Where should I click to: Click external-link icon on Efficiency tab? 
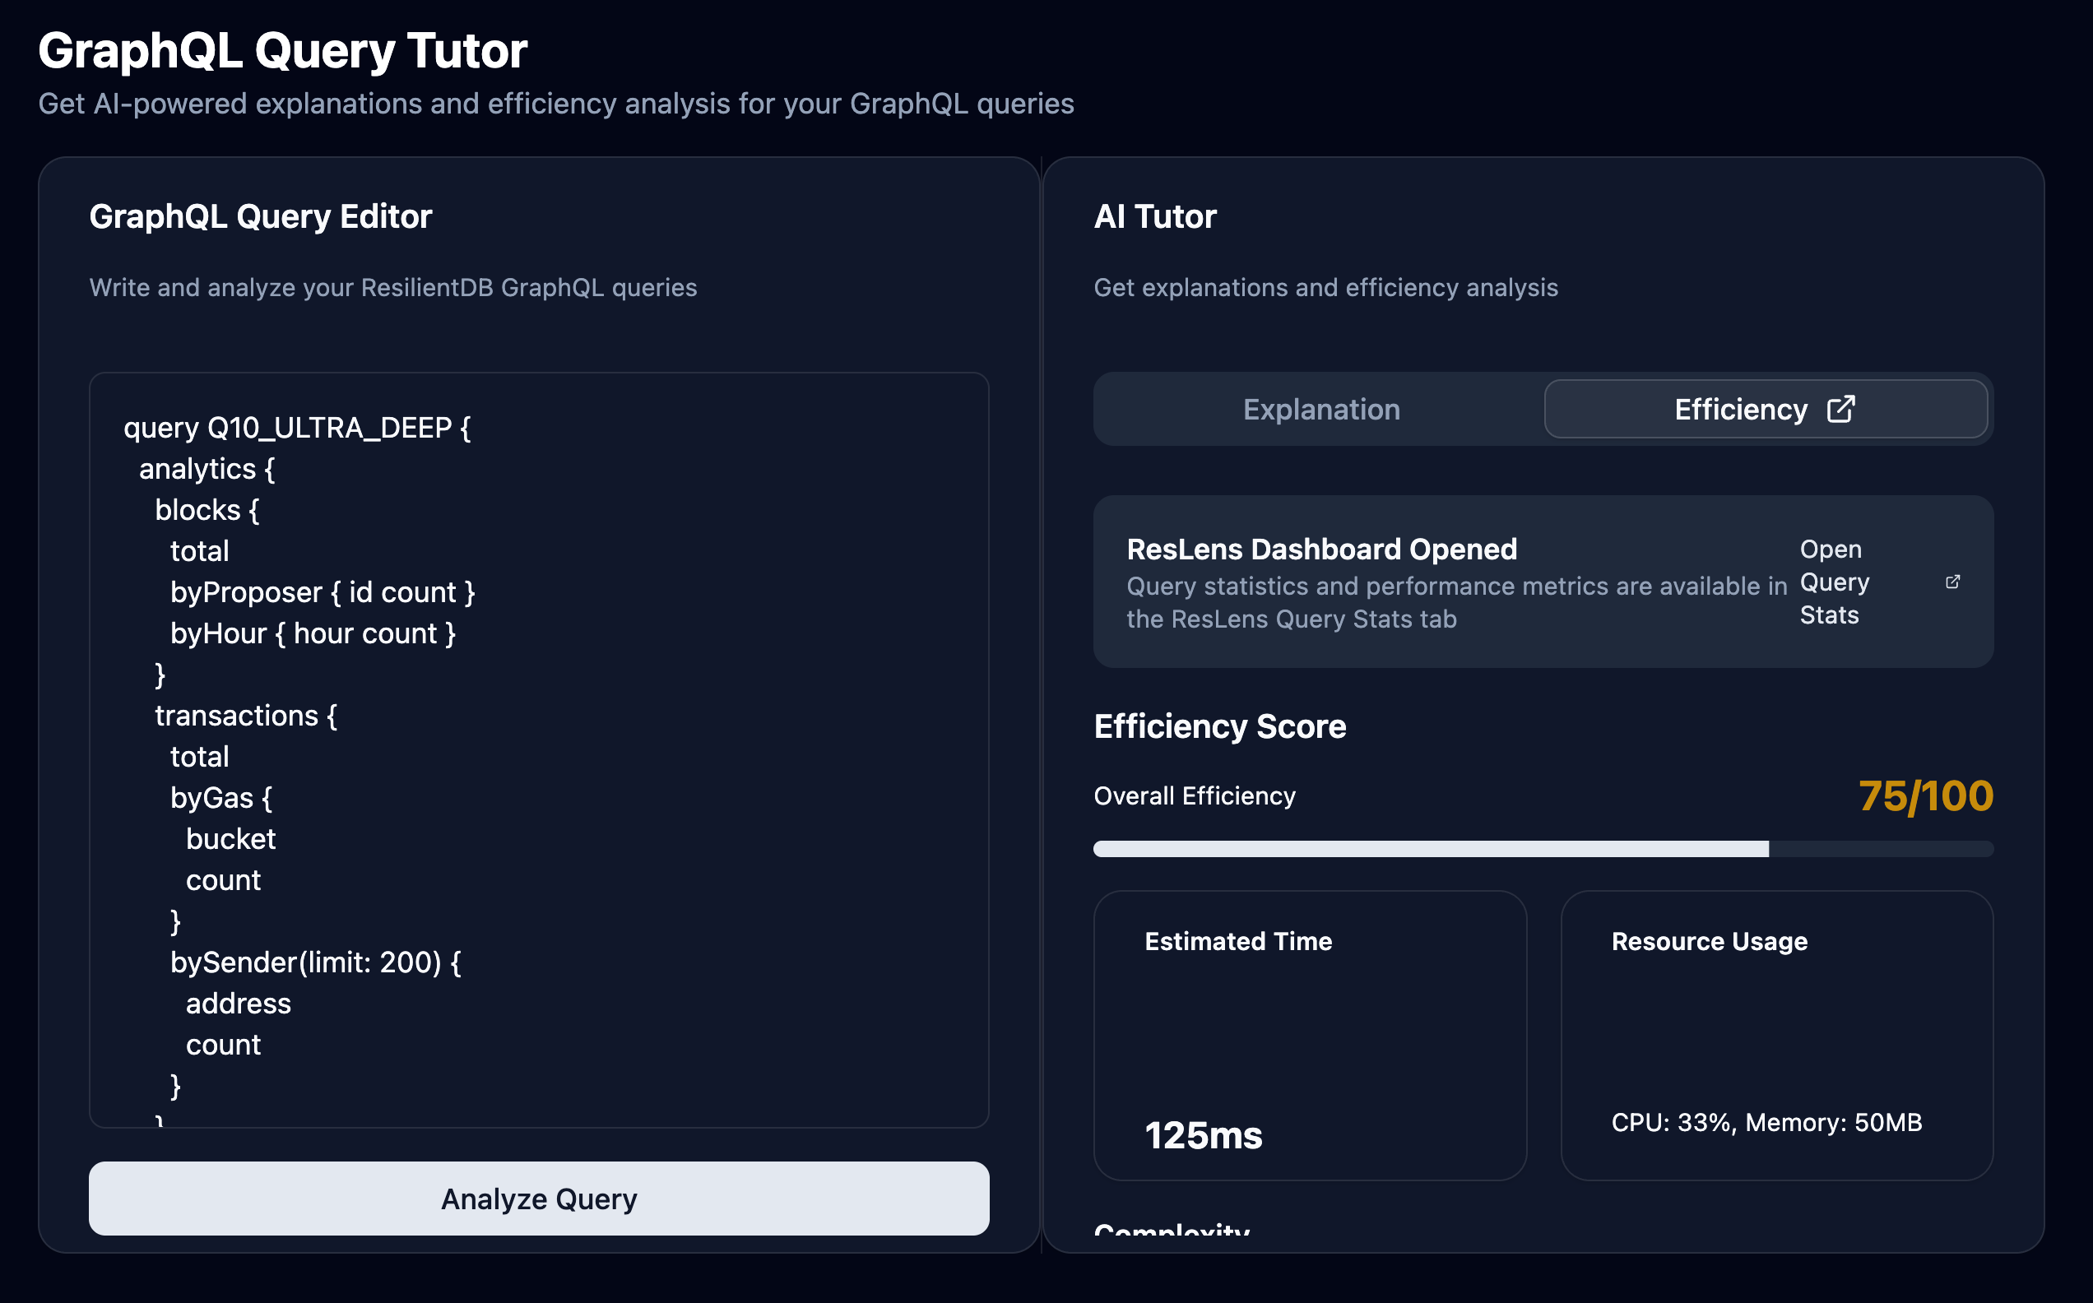1840,410
